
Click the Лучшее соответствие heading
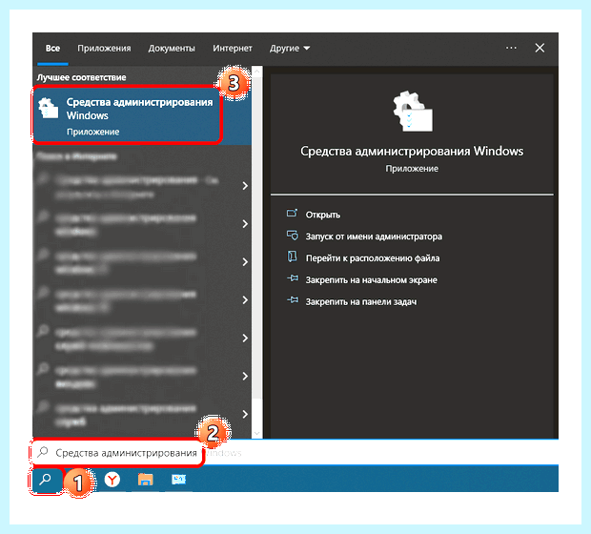pyautogui.click(x=81, y=77)
